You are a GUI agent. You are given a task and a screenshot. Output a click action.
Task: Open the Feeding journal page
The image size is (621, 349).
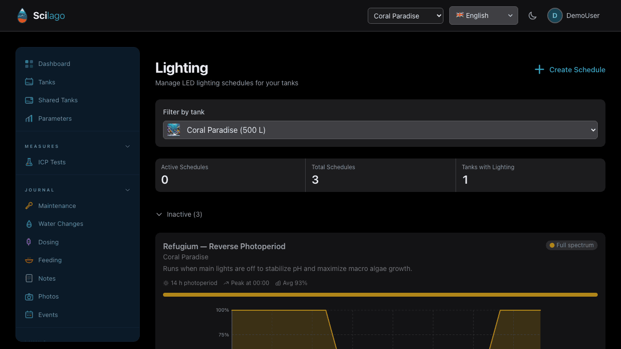(x=78, y=260)
